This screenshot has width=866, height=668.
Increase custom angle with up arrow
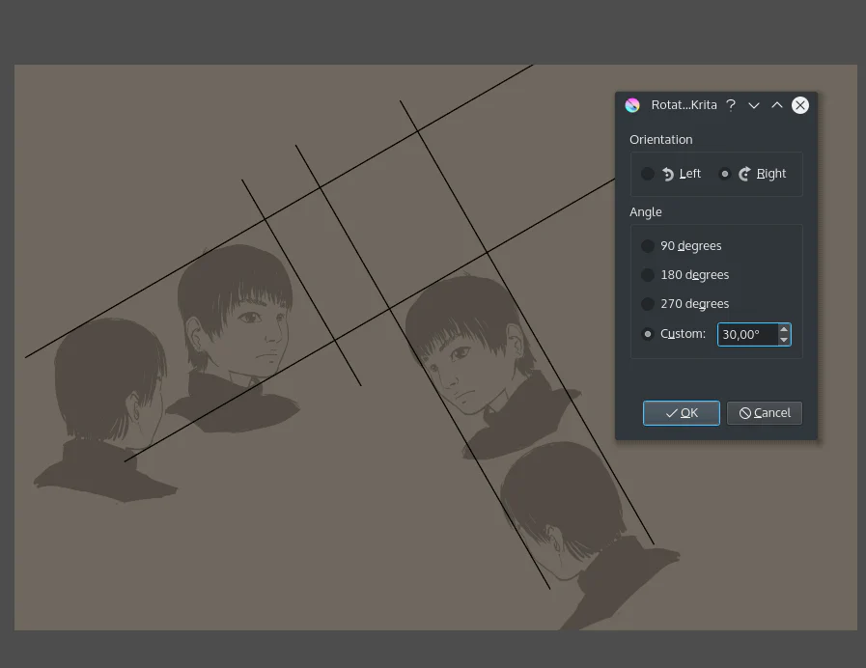click(784, 329)
